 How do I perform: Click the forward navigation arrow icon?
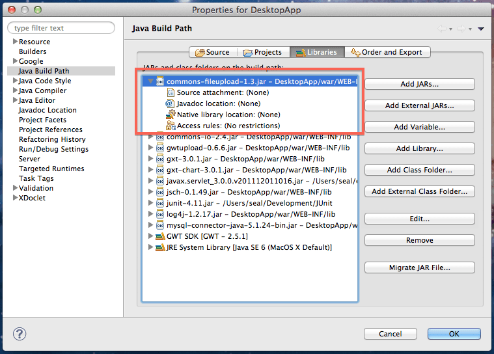click(461, 29)
